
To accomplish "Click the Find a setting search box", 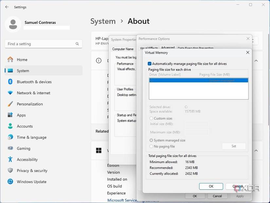I will point(44,43).
